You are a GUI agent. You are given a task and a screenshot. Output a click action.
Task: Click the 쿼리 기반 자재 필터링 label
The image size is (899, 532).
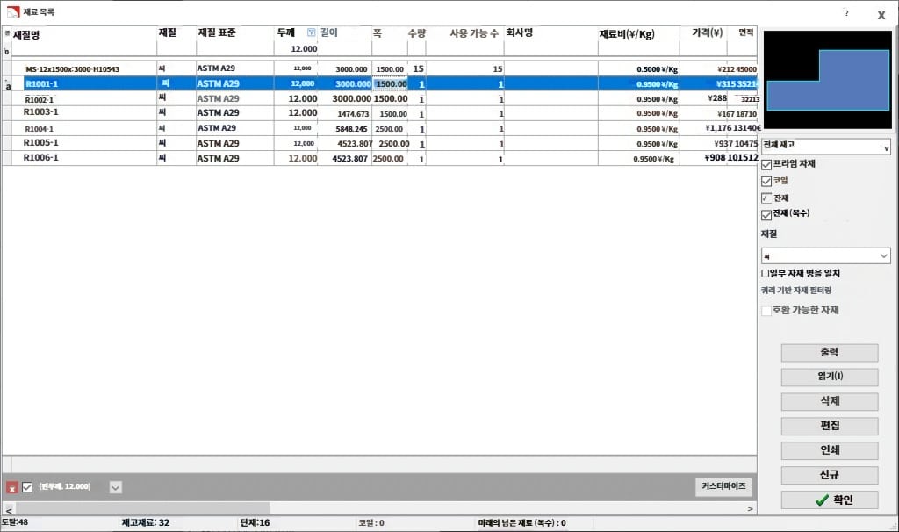[x=795, y=291]
